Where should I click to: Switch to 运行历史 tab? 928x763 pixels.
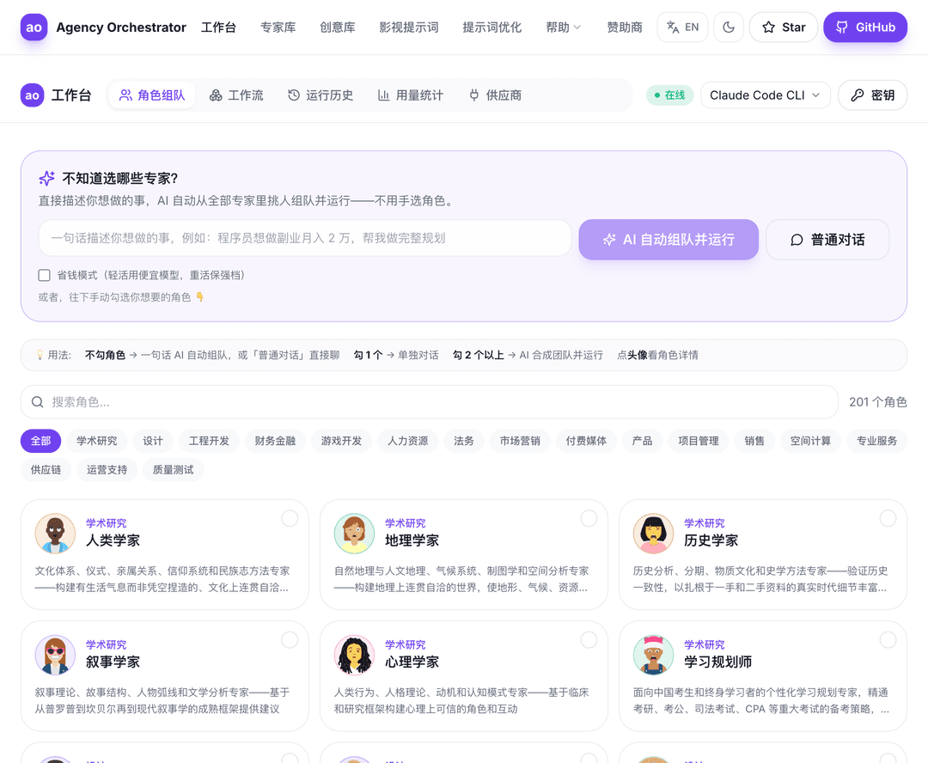(321, 95)
